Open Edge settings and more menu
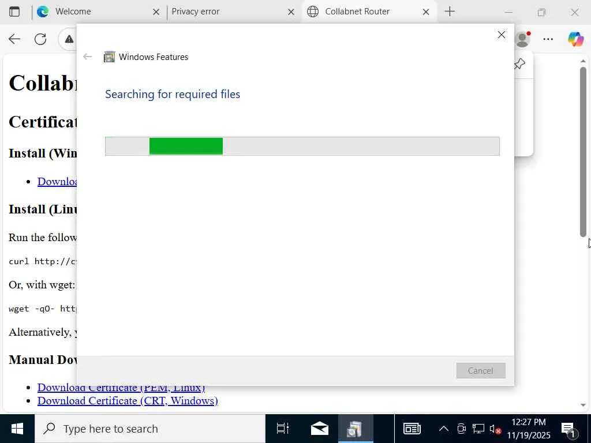Image resolution: width=591 pixels, height=443 pixels. click(x=548, y=39)
